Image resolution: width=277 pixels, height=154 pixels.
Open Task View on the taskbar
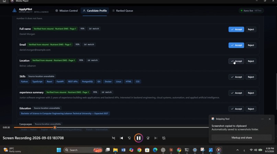(108, 150)
